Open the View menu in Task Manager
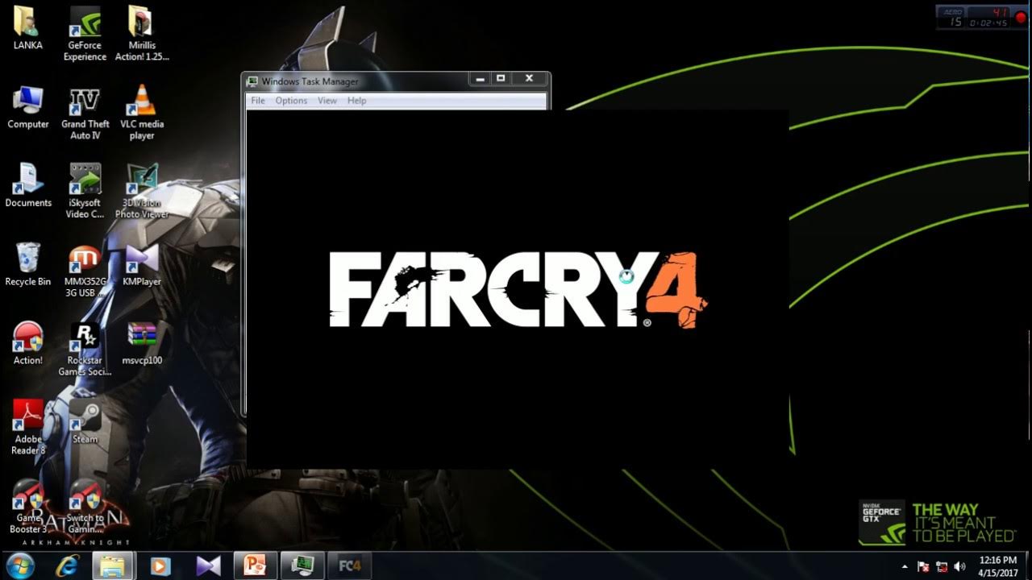Image resolution: width=1032 pixels, height=580 pixels. point(327,101)
